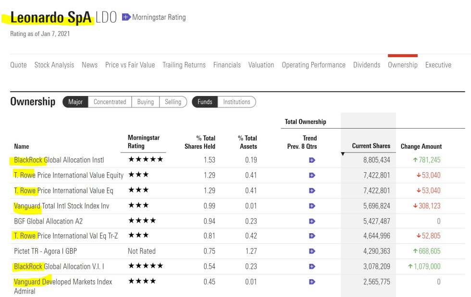The image size is (471, 297).
Task: Open trend icon for T. Rowe Price International Value Equity
Action: pyautogui.click(x=312, y=175)
